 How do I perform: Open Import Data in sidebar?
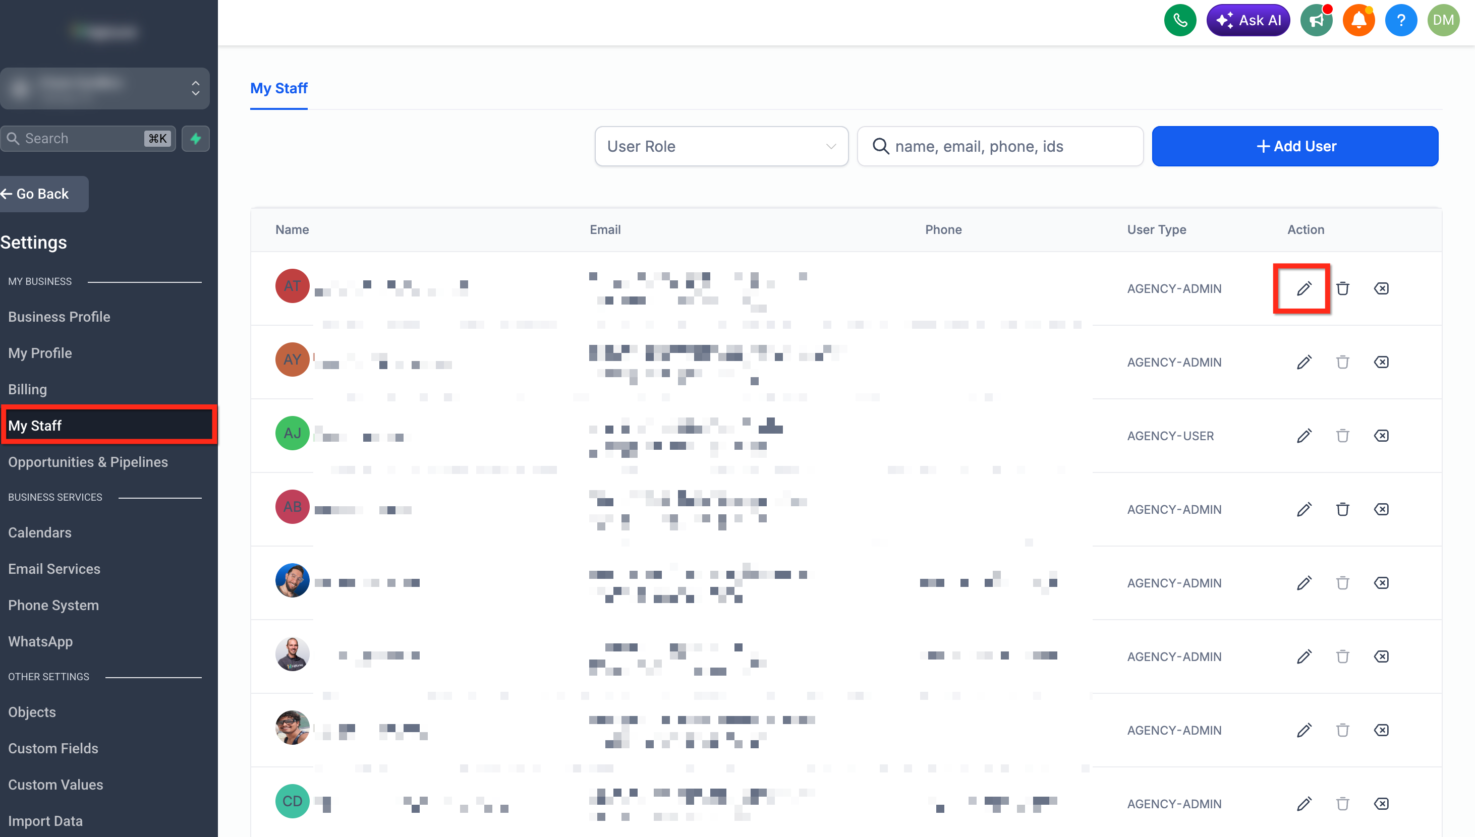coord(45,821)
